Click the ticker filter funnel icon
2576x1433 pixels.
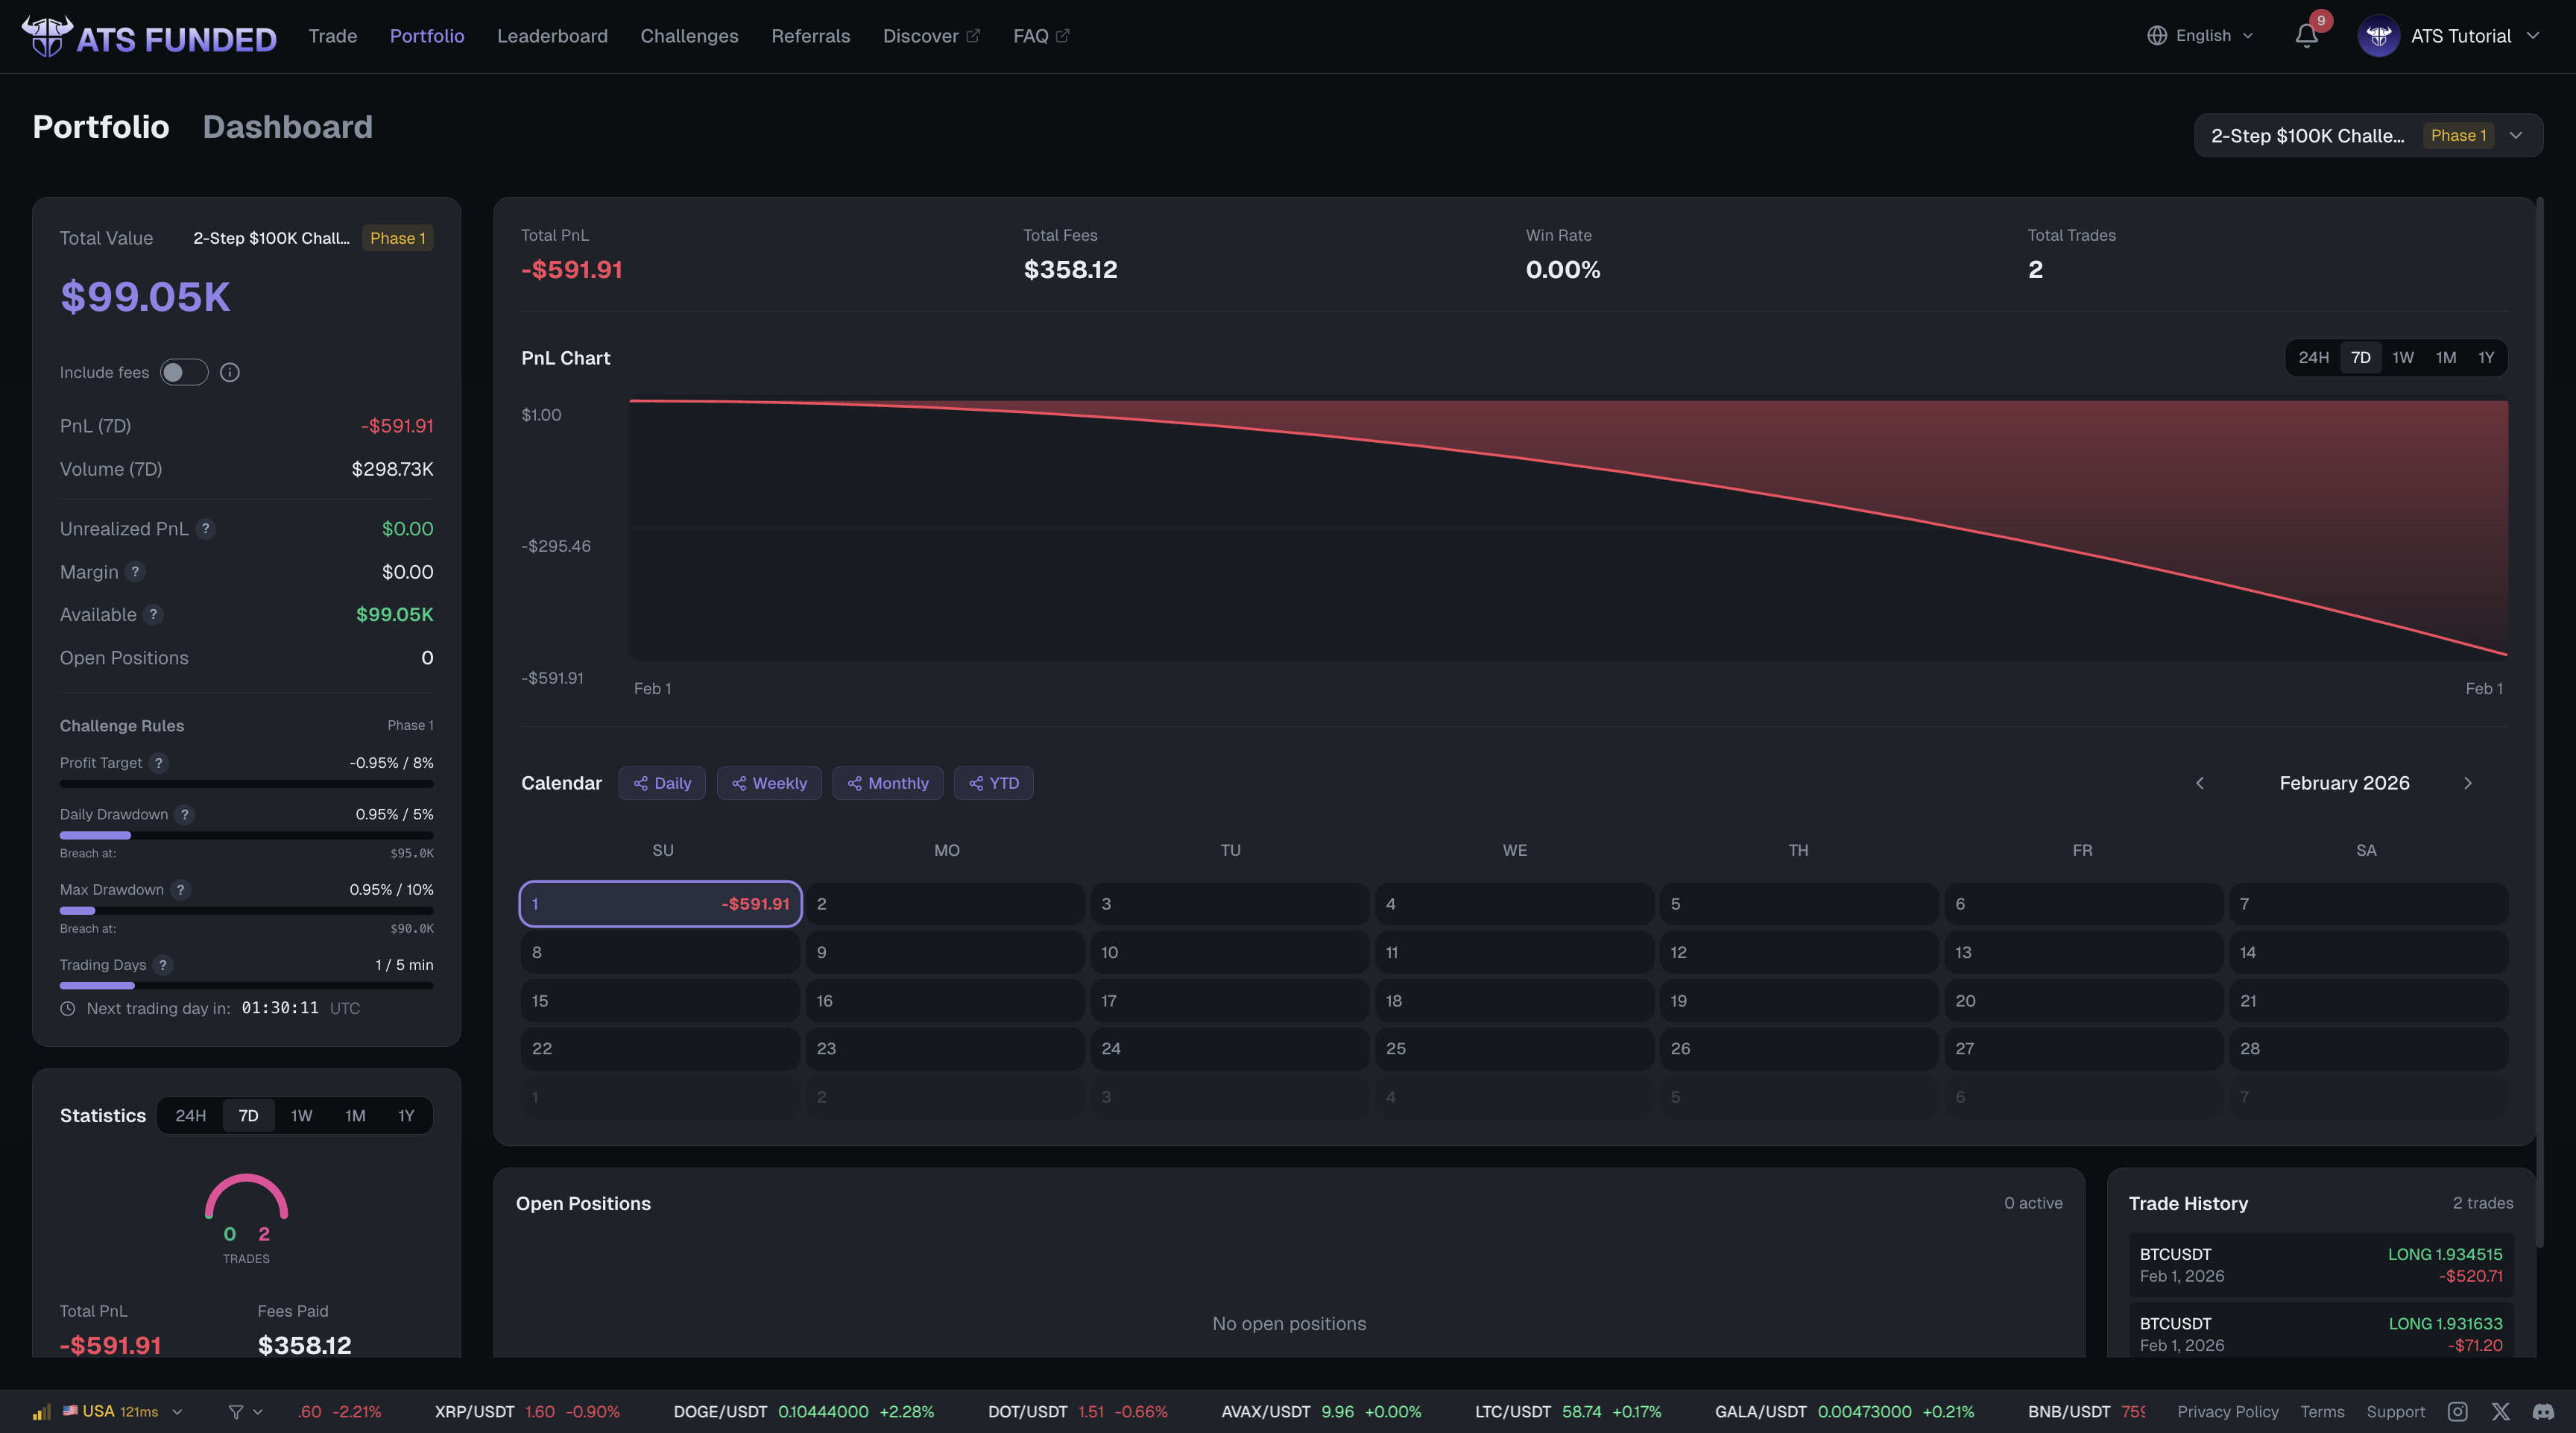236,1411
